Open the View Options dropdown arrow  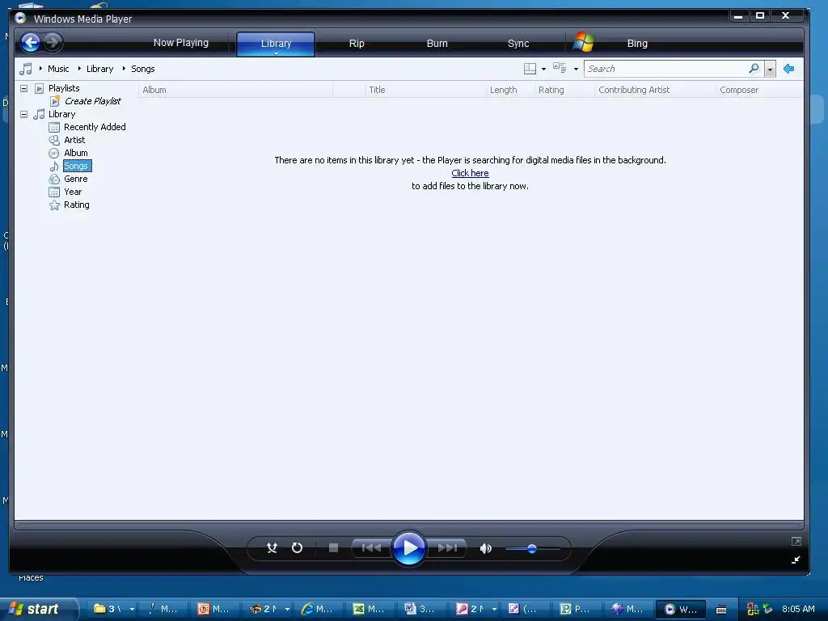click(576, 70)
